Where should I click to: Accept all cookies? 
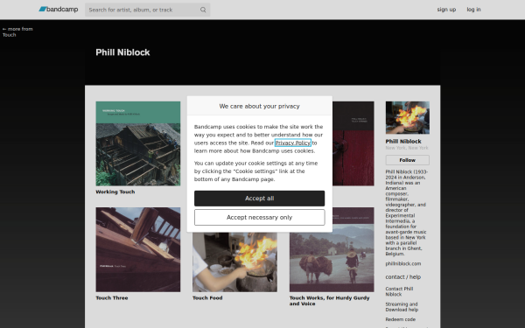(259, 199)
